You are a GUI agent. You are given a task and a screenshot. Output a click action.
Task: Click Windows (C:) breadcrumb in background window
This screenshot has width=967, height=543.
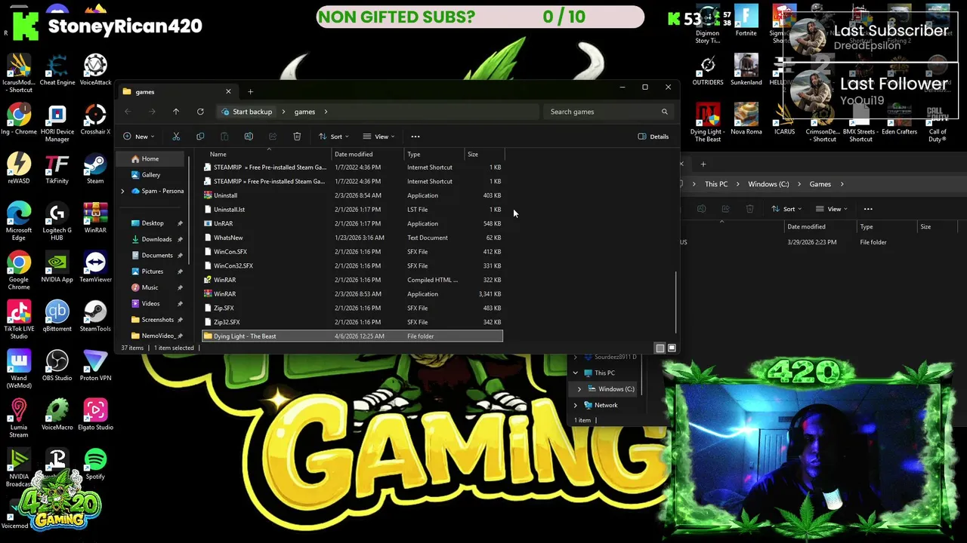click(768, 184)
